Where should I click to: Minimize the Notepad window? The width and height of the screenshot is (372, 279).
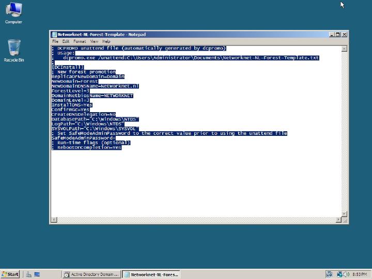tap(332, 35)
